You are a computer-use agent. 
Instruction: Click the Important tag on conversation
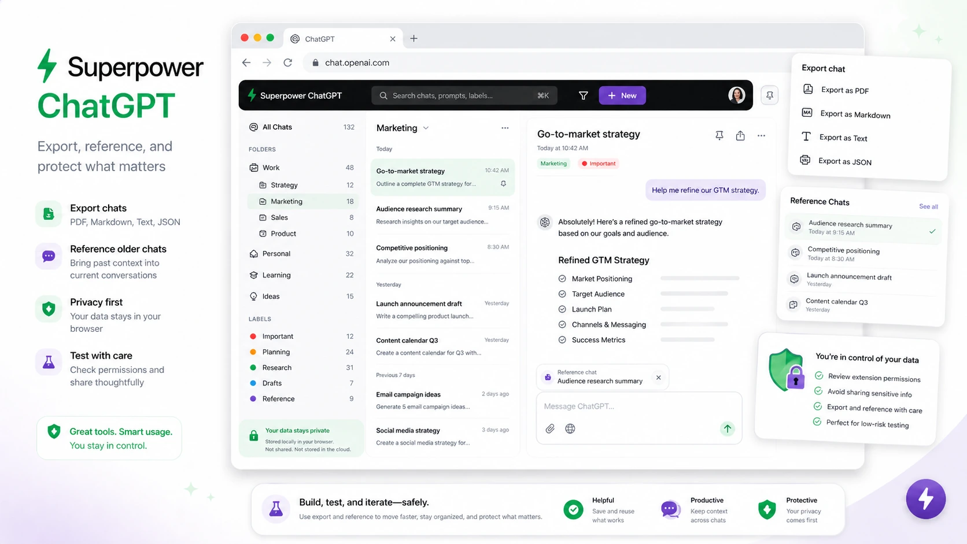coord(599,164)
